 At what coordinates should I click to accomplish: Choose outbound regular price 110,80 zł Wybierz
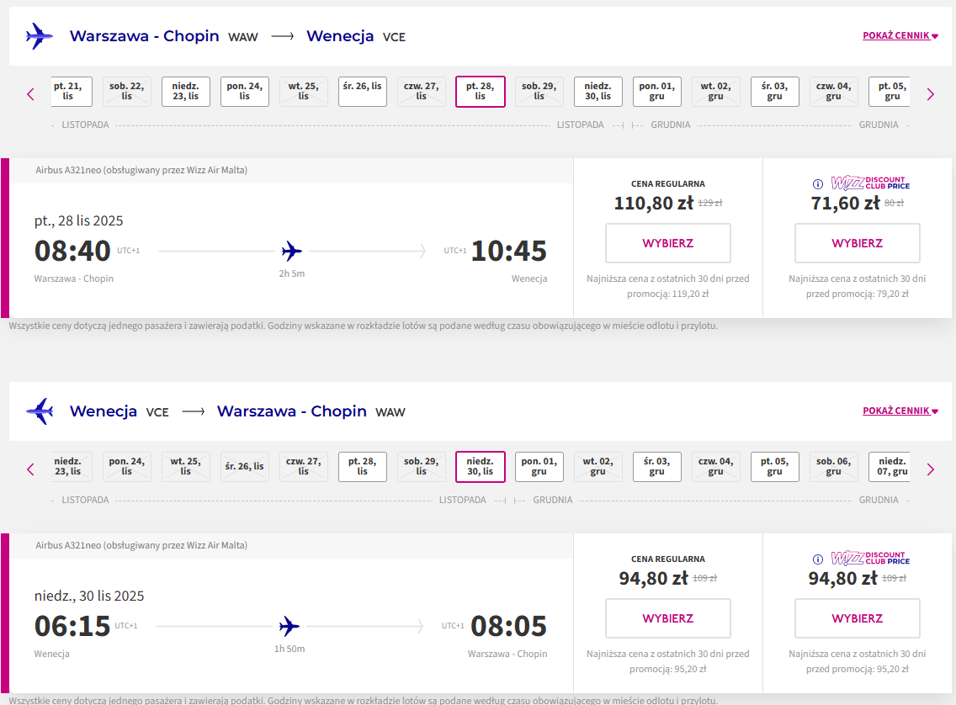click(x=667, y=243)
